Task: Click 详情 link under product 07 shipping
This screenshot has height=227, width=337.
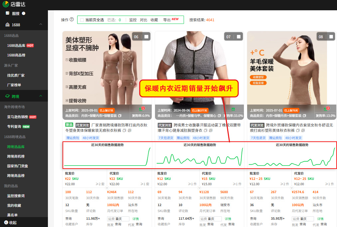Action: click(x=228, y=219)
